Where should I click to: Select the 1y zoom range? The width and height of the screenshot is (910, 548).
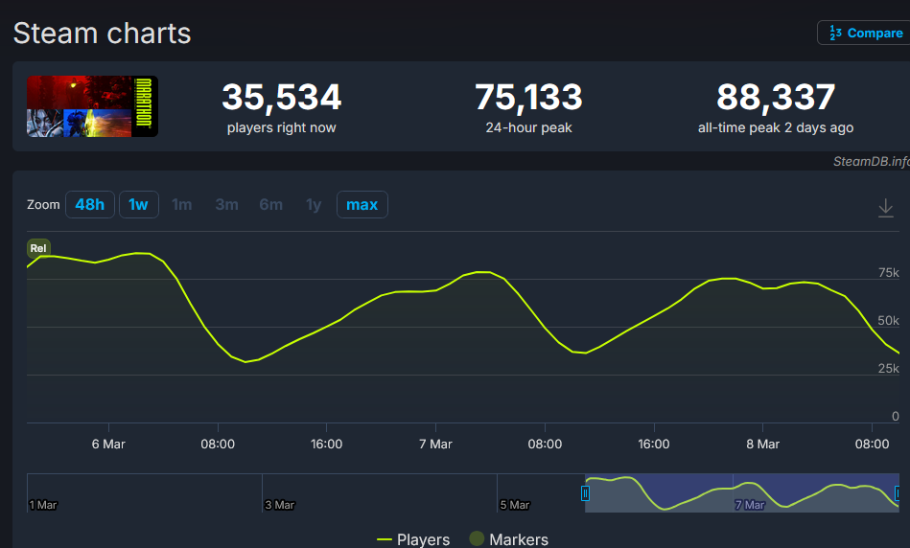point(314,205)
